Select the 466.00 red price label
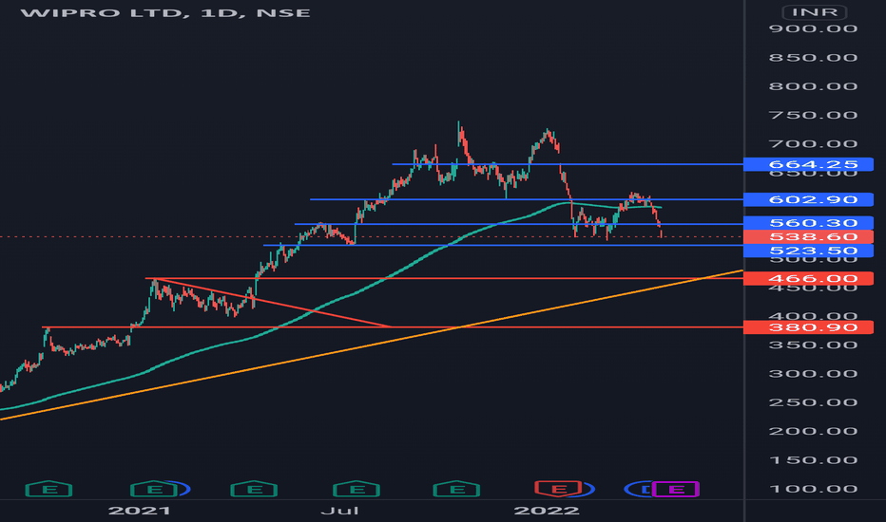The image size is (886, 522). [808, 278]
